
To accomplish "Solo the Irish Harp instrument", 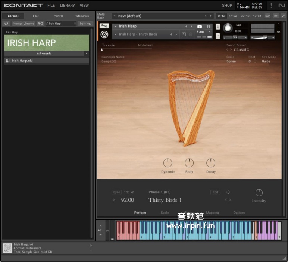I will 218,27.
